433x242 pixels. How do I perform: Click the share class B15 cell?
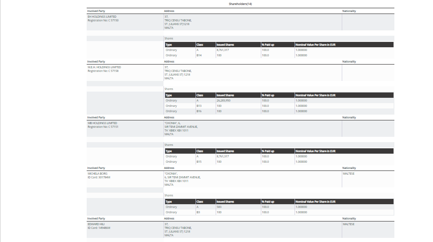pyautogui.click(x=199, y=162)
